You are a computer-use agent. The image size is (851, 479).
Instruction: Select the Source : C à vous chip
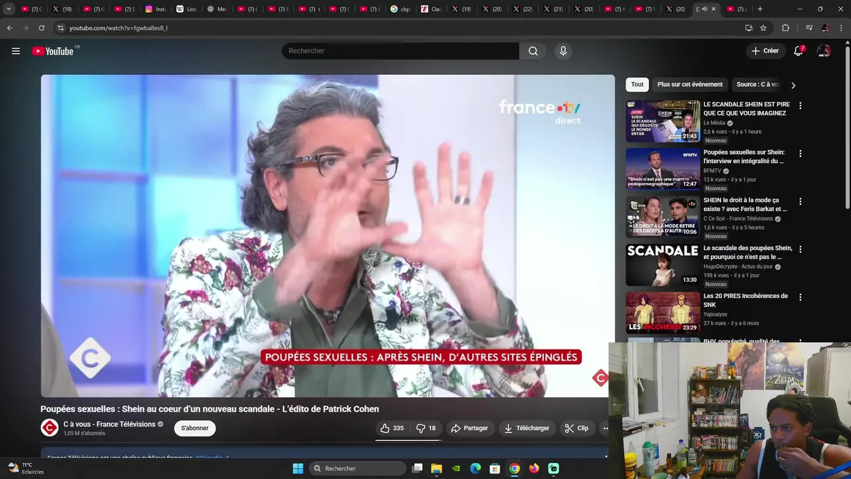point(758,84)
